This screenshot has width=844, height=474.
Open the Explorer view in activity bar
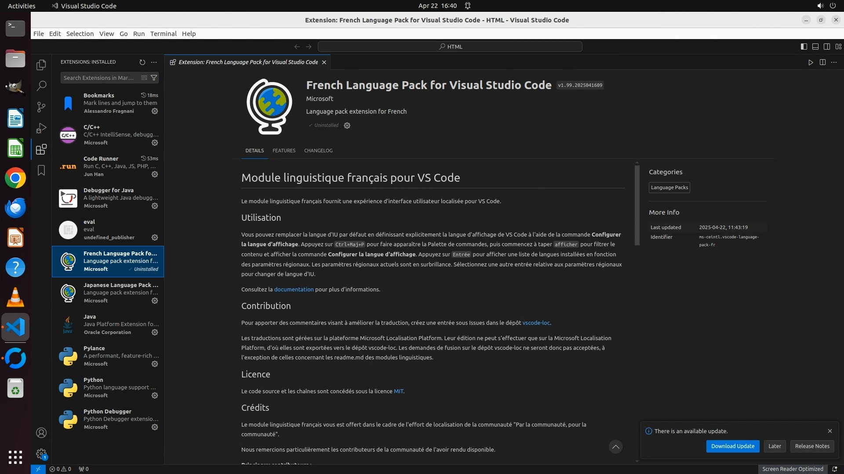41,65
